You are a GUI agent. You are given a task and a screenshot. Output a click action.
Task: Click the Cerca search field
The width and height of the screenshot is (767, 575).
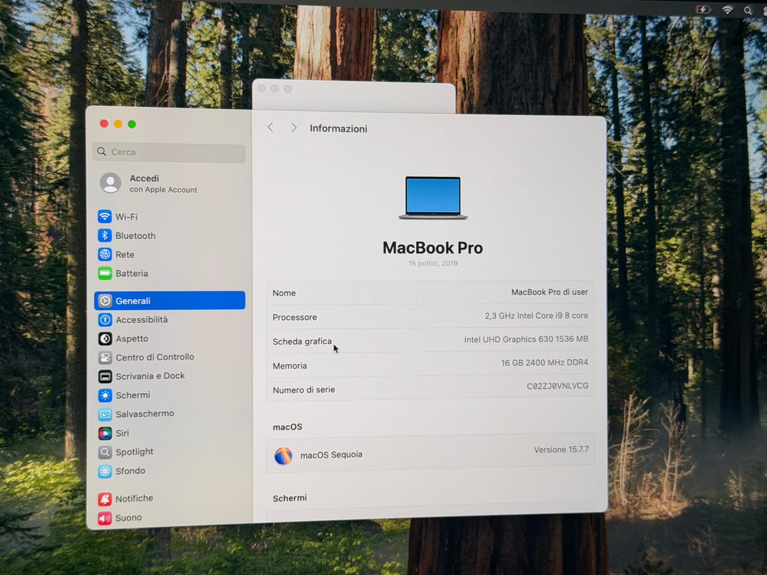[x=169, y=153]
